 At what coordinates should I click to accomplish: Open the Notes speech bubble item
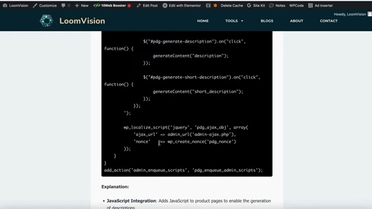pyautogui.click(x=277, y=5)
